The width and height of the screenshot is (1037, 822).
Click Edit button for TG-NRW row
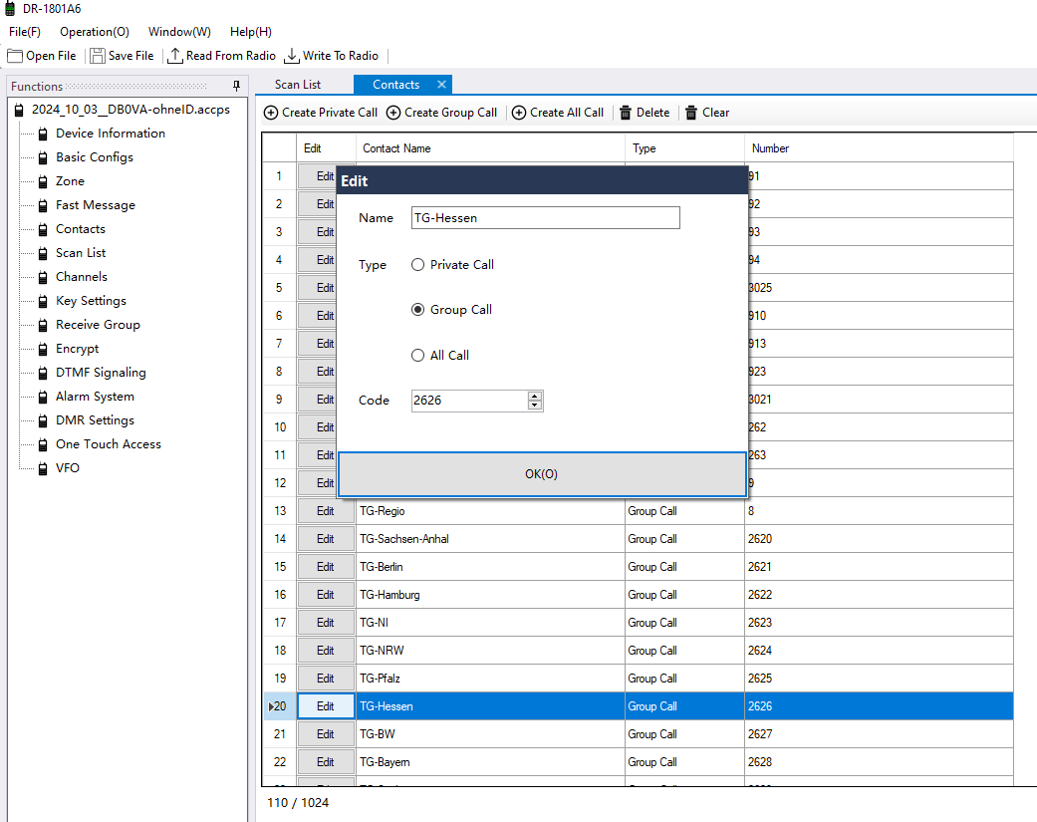[x=326, y=651]
